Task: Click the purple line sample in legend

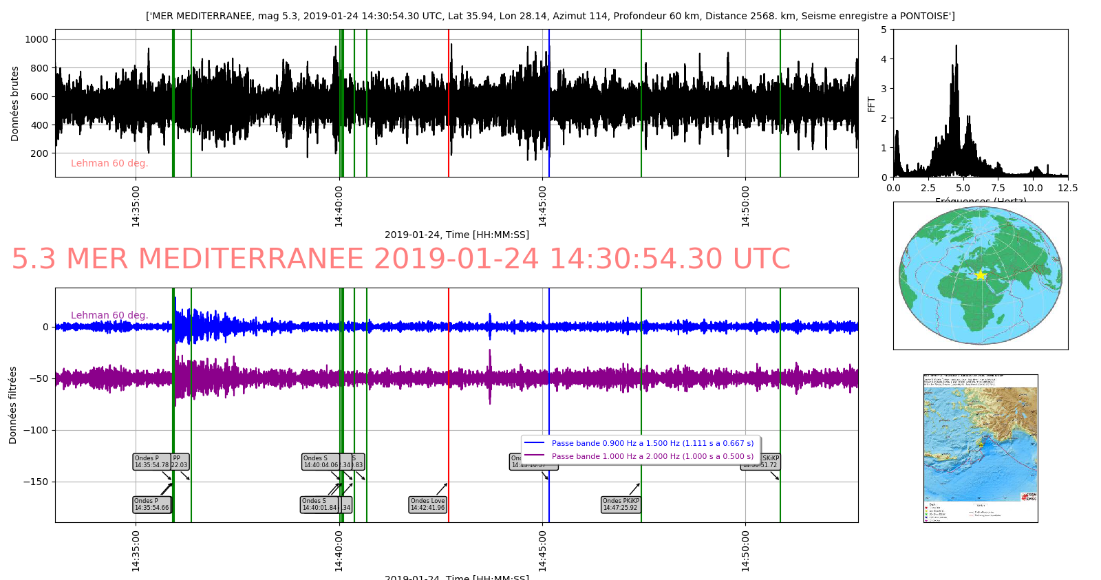Action: click(534, 456)
